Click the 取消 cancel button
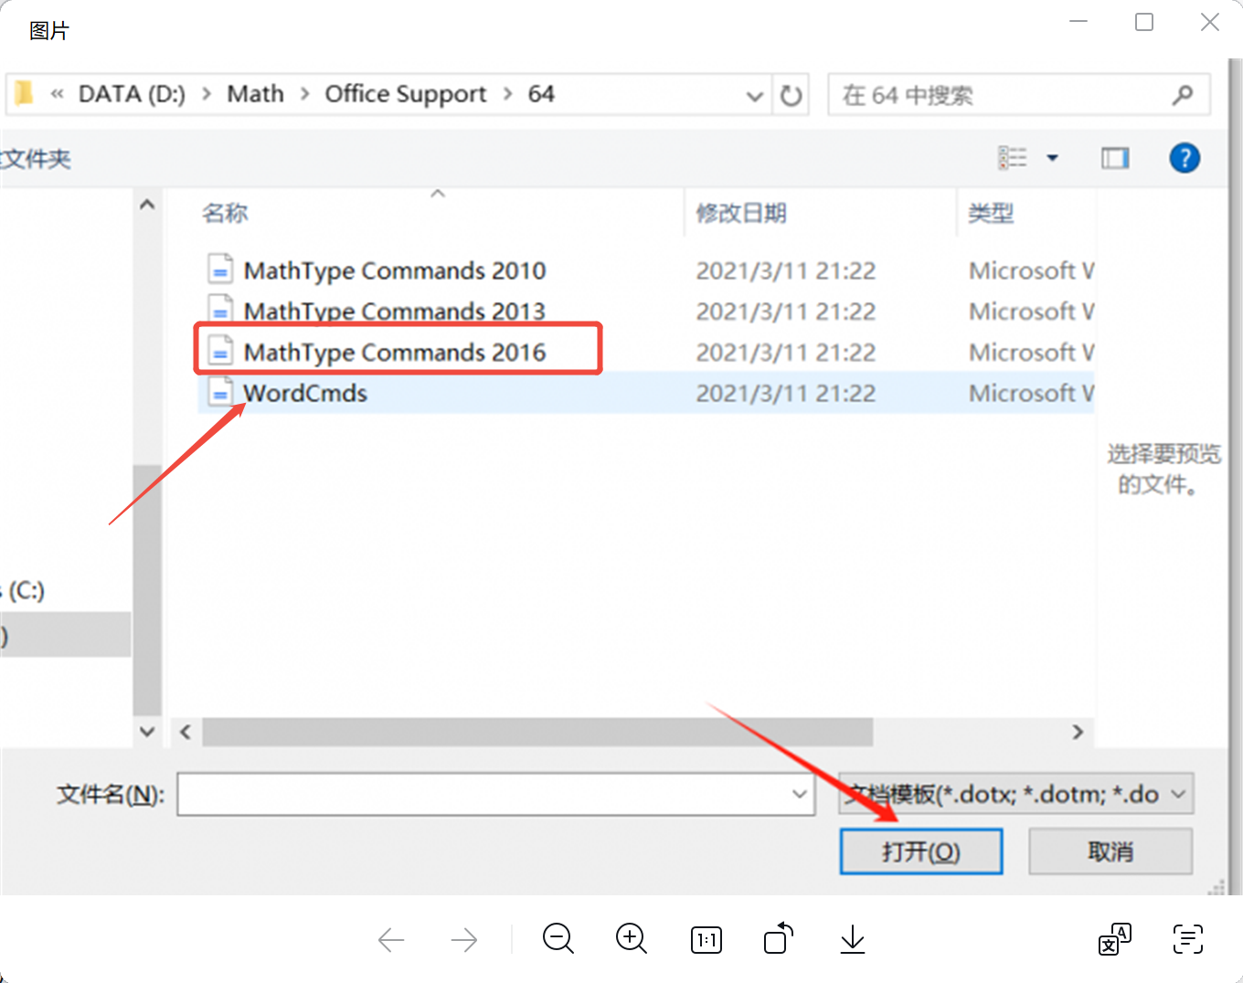 pos(1110,851)
